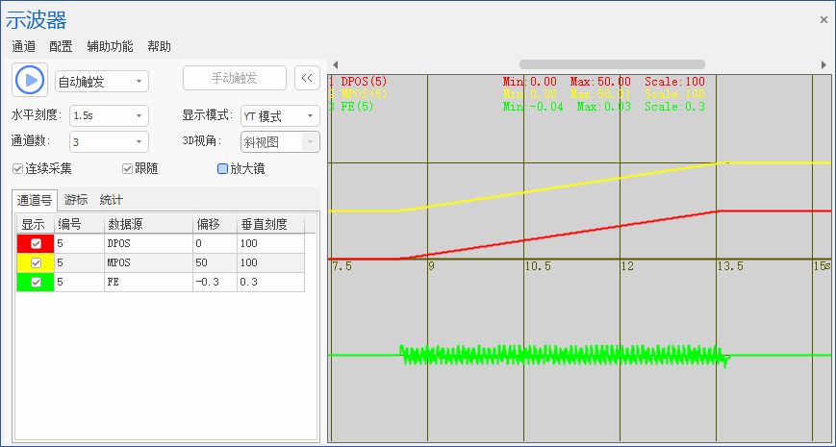Click left arrow of horizontal scrollbar
This screenshot has height=447, width=836.
[335, 65]
